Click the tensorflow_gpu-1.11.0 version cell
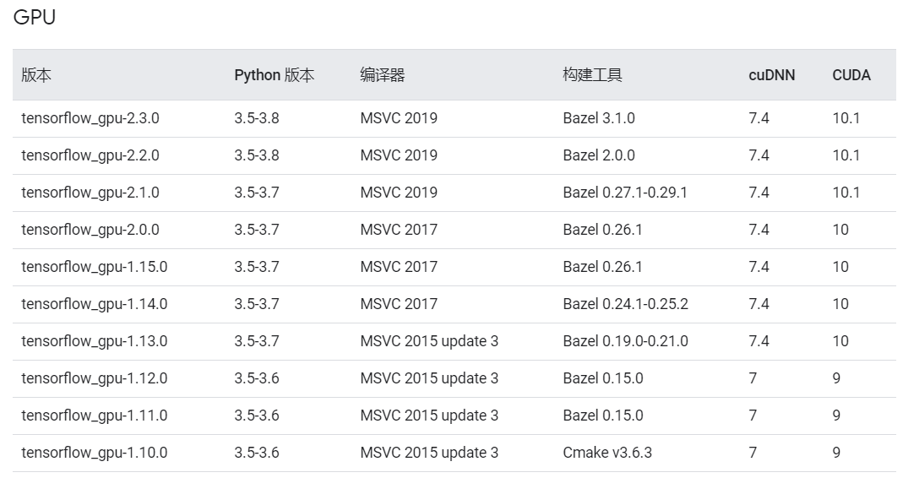 click(x=94, y=416)
